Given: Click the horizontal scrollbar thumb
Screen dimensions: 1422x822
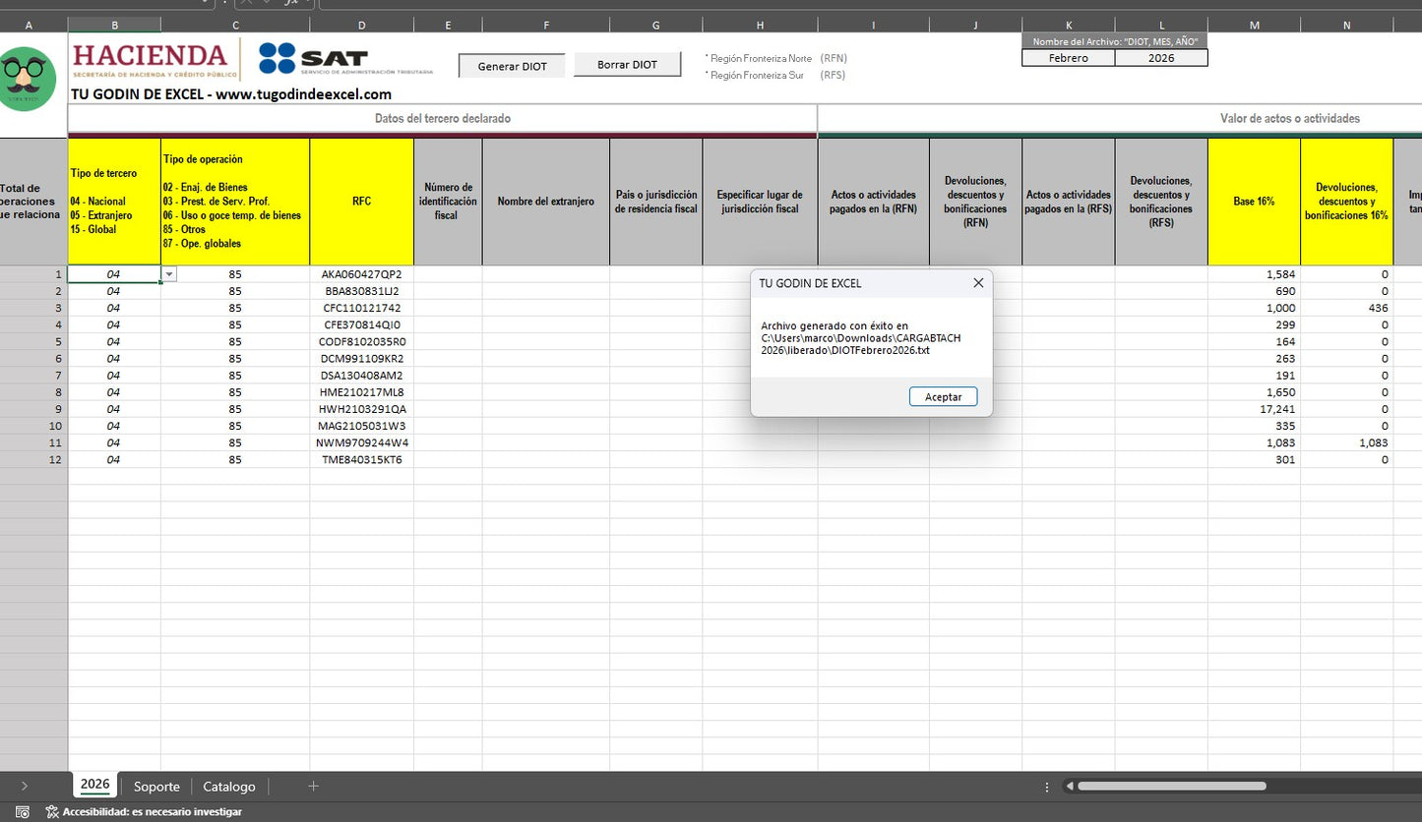Looking at the screenshot, I should (x=1171, y=786).
